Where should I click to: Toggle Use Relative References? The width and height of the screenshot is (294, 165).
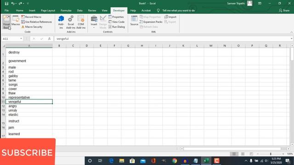[x=36, y=22]
